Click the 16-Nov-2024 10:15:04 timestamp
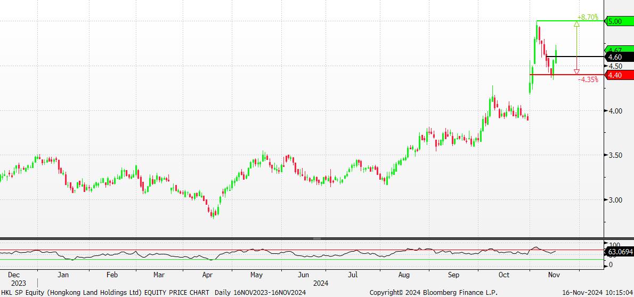The height and width of the screenshot is (297, 634). coord(598,292)
